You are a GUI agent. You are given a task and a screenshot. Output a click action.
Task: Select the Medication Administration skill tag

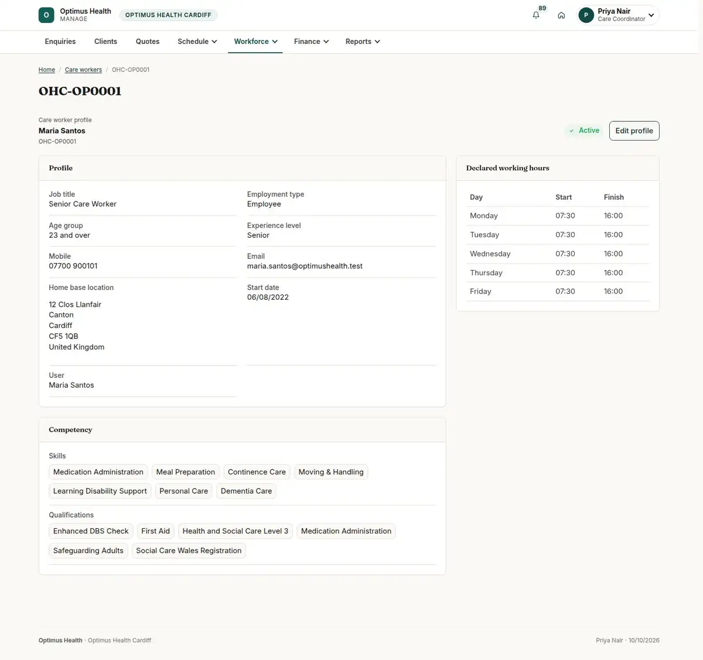[98, 472]
